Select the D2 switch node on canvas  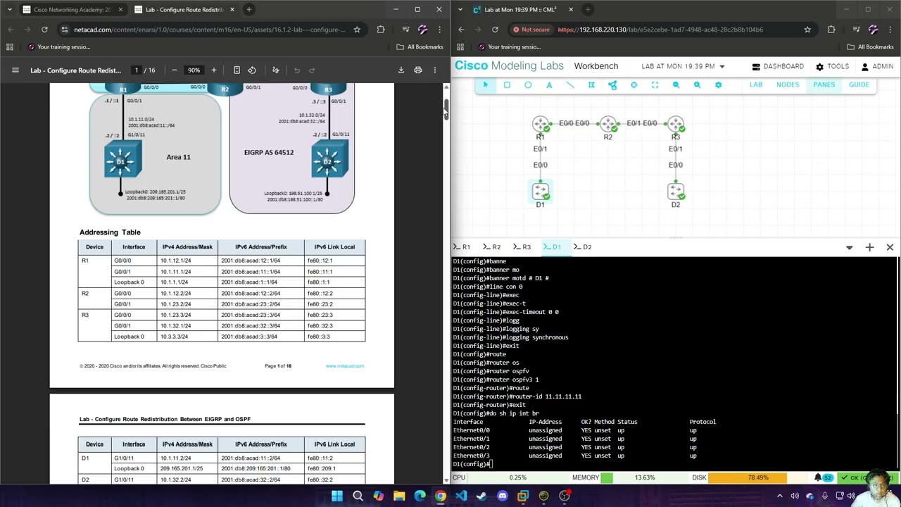click(676, 192)
